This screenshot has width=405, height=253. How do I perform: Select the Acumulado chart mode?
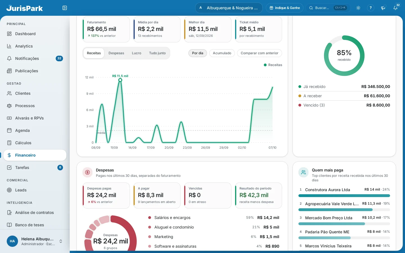tap(222, 53)
